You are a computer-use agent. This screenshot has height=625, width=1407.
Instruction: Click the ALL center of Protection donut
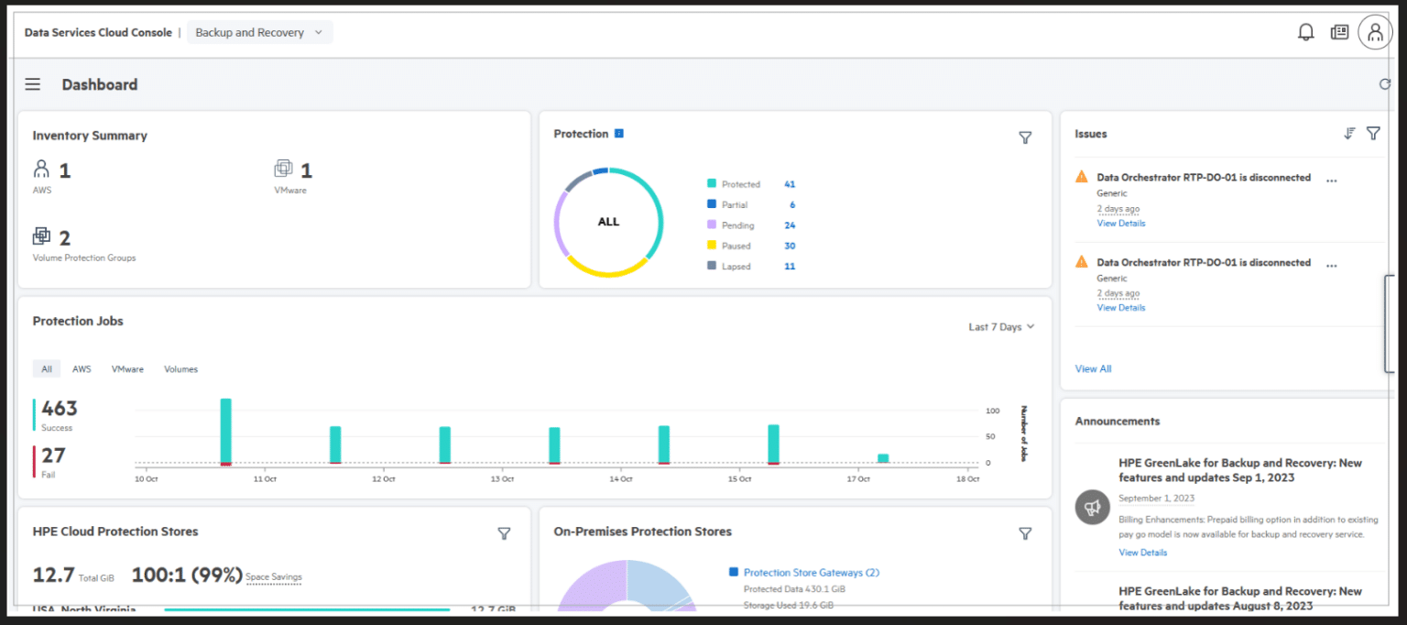pyautogui.click(x=608, y=222)
